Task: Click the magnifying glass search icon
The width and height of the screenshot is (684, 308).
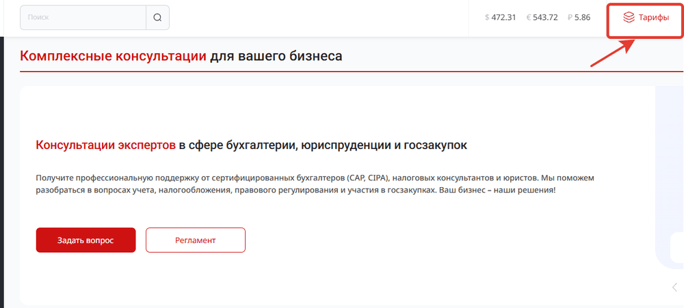Action: [x=157, y=18]
